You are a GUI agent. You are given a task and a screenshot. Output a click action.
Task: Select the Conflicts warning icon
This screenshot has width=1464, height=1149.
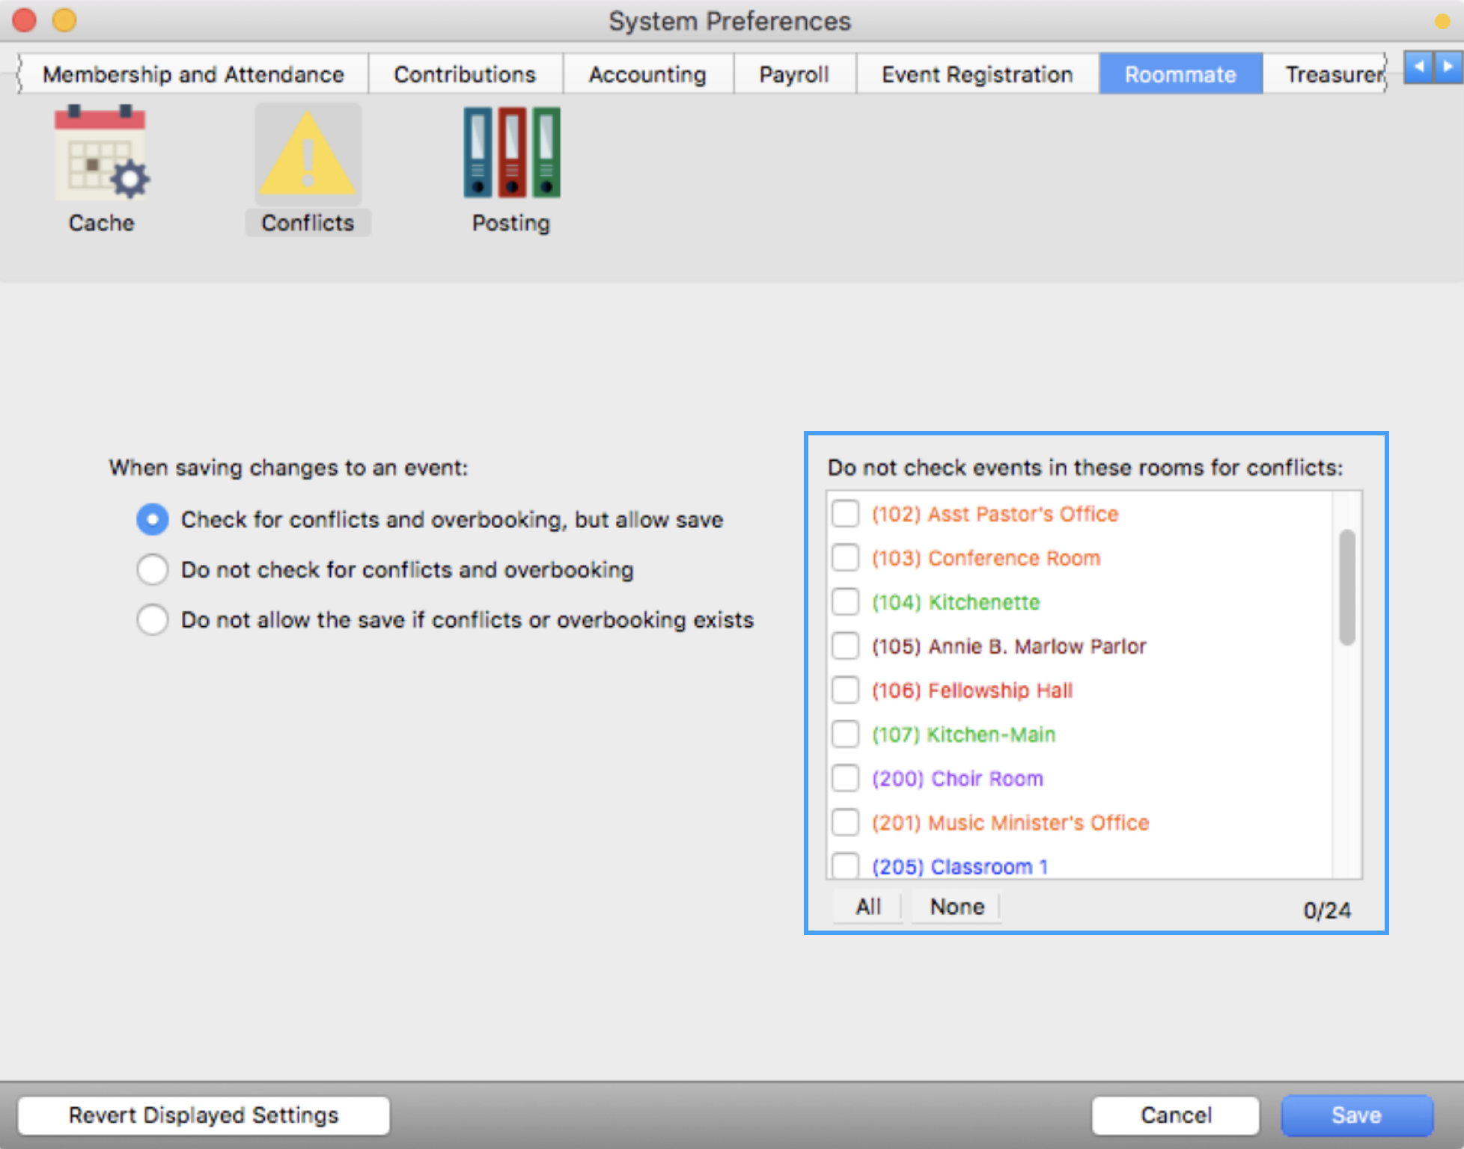(x=308, y=155)
